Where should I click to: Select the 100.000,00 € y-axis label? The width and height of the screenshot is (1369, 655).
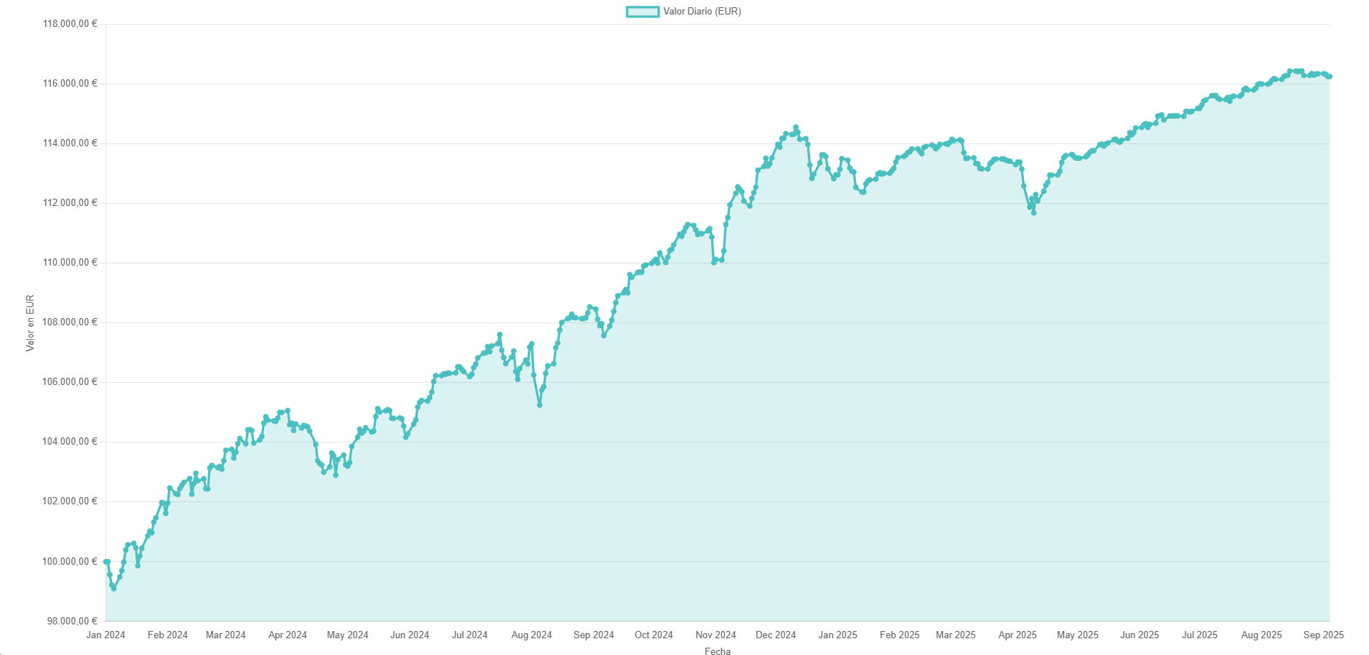tap(70, 561)
